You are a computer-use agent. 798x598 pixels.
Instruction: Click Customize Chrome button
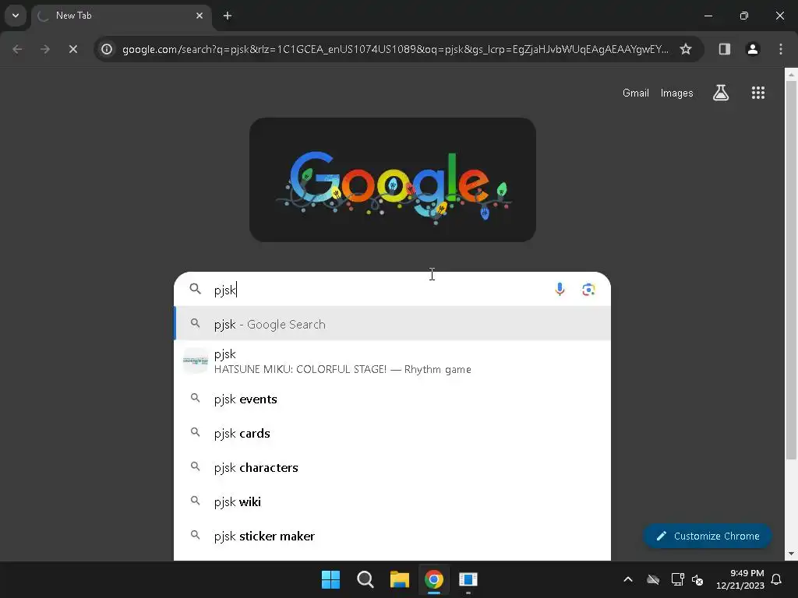pyautogui.click(x=708, y=536)
